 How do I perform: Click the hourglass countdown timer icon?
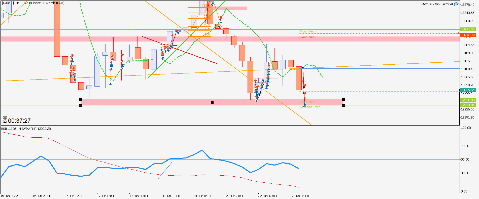tap(5, 120)
